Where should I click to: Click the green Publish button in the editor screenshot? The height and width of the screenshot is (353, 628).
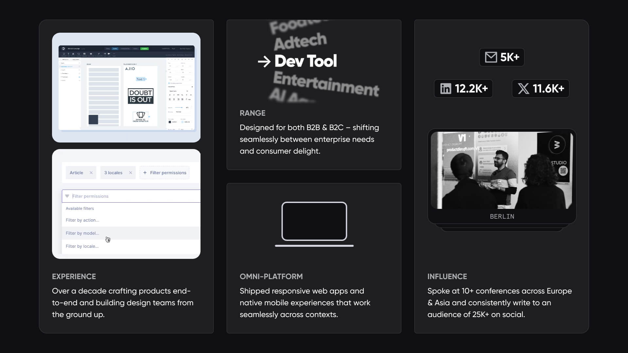point(144,49)
